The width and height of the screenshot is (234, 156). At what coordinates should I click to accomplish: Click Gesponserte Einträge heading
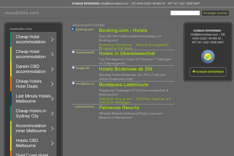[x=89, y=25]
